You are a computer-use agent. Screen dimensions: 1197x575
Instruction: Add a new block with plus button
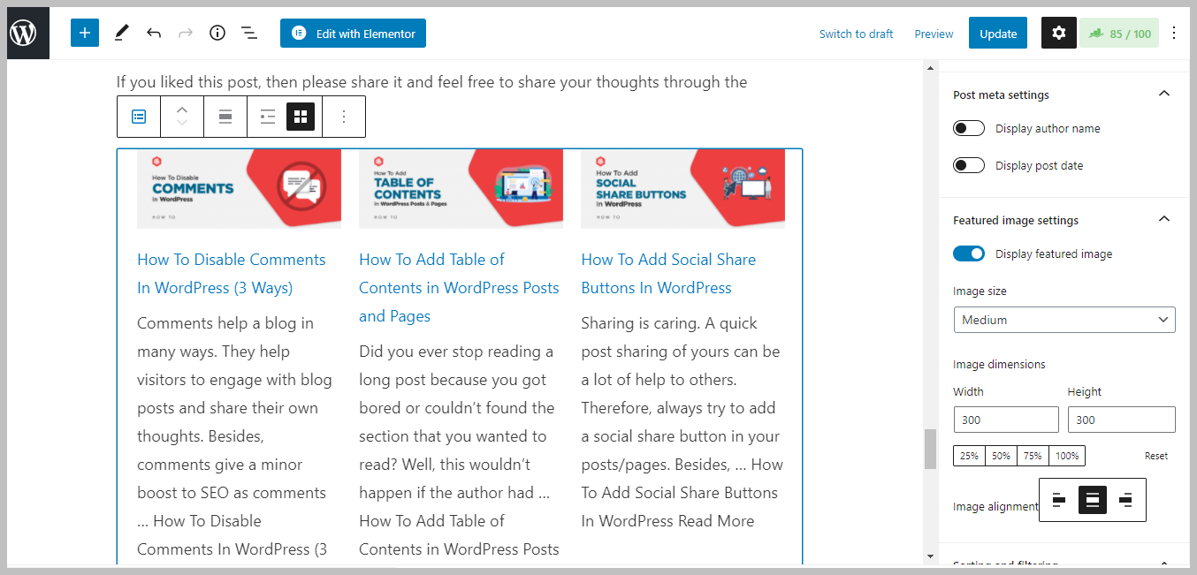pos(85,34)
